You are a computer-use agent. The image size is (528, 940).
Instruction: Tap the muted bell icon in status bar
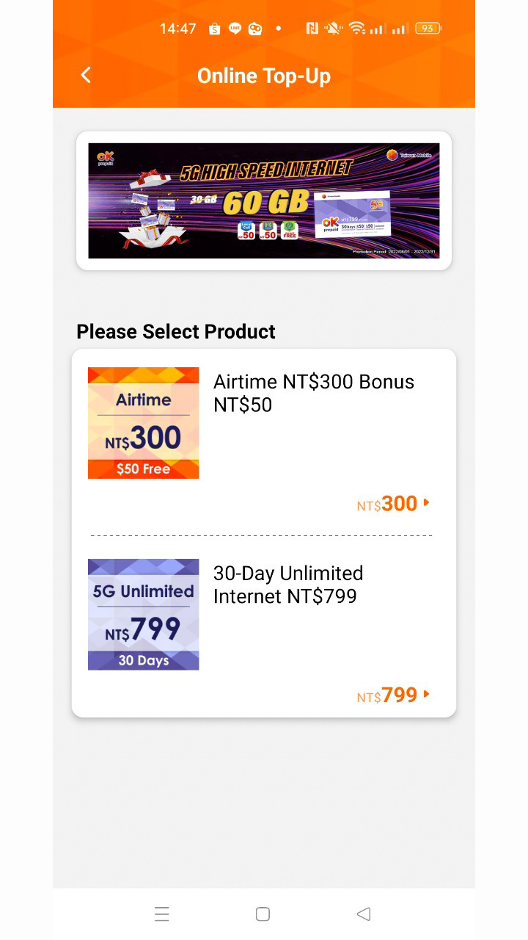334,29
